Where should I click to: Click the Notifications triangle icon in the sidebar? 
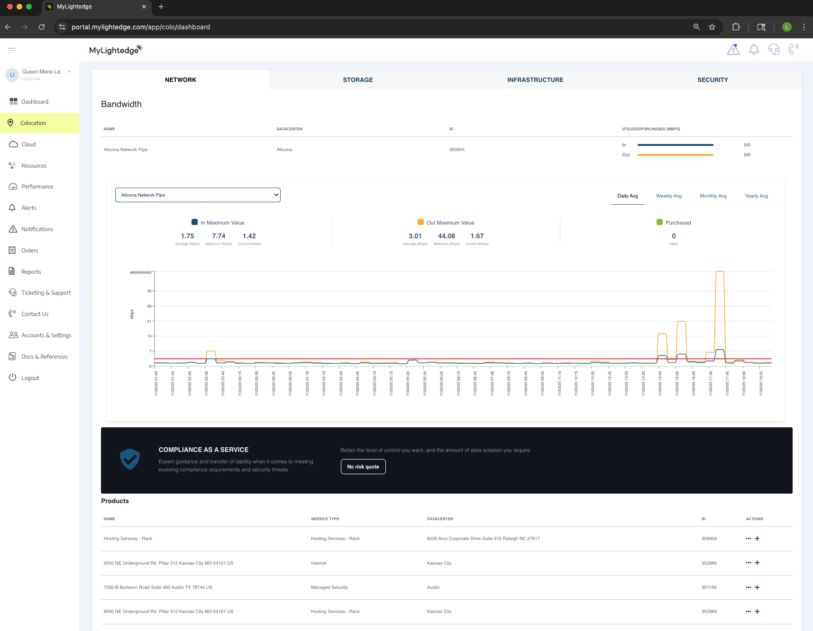click(13, 229)
